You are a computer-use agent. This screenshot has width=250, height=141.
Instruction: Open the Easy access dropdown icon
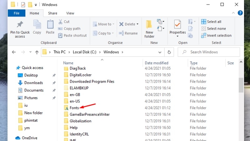click(161, 29)
